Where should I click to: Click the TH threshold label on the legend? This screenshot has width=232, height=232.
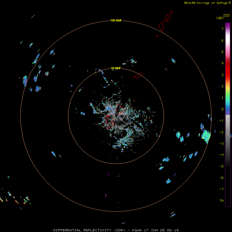tap(221, 201)
